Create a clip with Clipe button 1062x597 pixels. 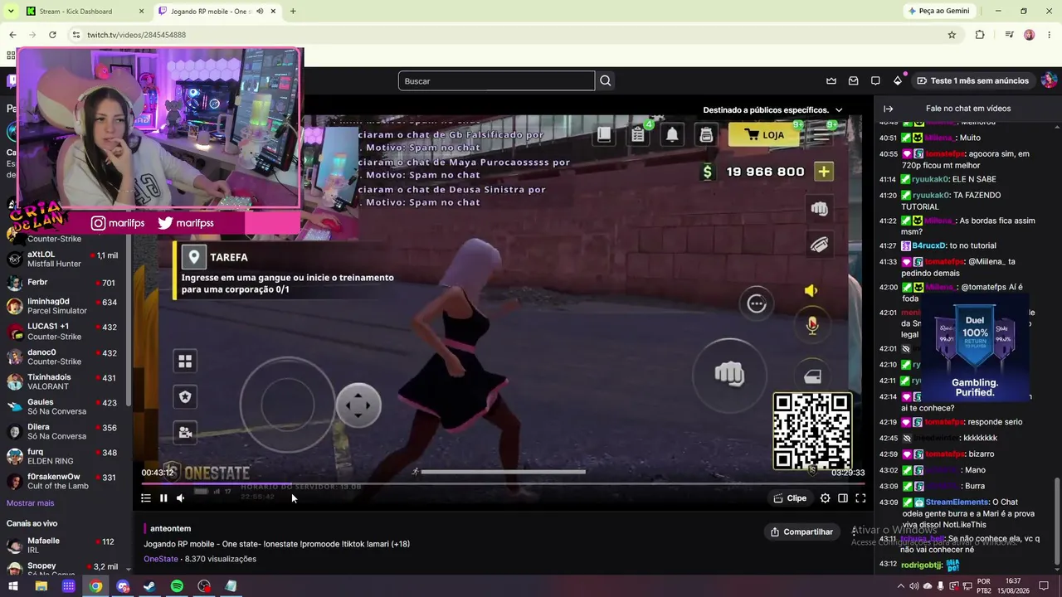pos(790,498)
